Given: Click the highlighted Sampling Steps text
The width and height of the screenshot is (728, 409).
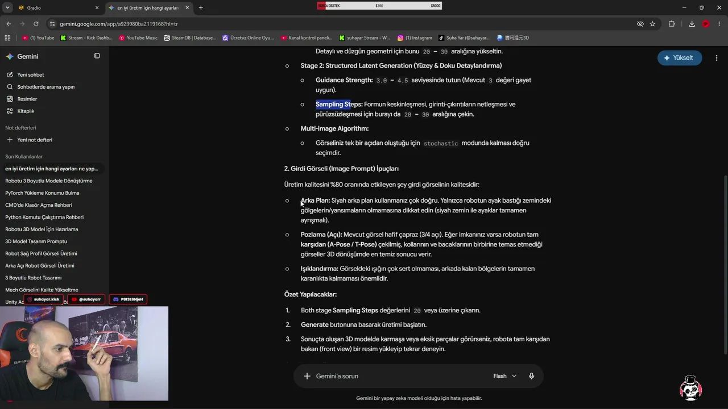Looking at the screenshot, I should tap(333, 105).
